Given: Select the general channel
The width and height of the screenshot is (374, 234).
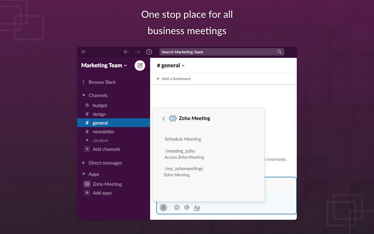Looking at the screenshot, I should (114, 123).
